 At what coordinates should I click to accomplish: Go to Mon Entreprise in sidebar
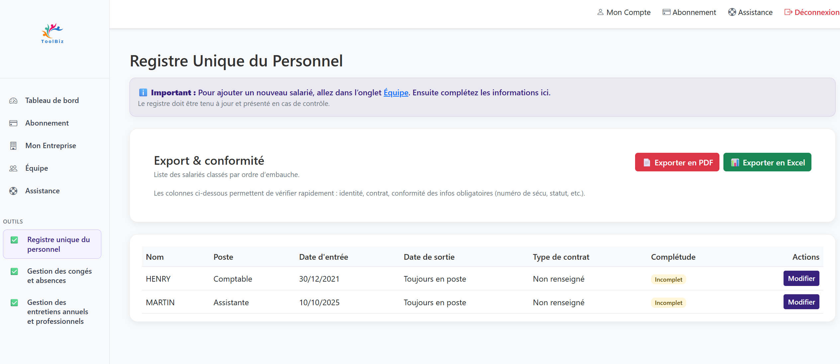pyautogui.click(x=50, y=146)
